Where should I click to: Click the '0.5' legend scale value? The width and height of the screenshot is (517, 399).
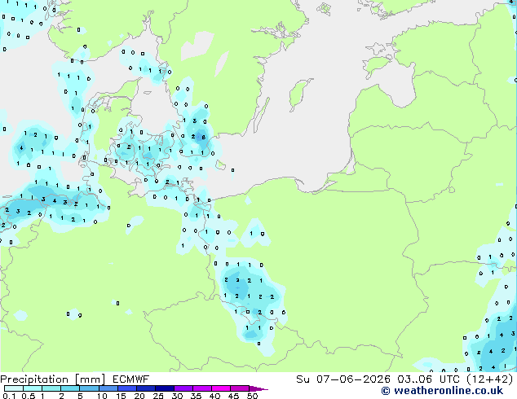28,396
